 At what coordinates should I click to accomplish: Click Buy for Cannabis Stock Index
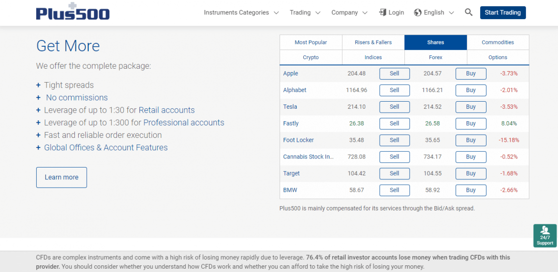[x=471, y=157]
